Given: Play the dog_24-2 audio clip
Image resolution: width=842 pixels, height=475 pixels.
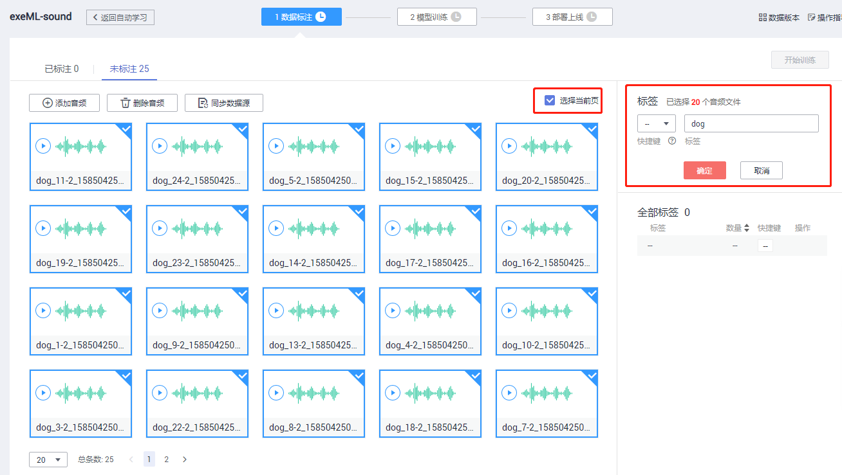Looking at the screenshot, I should point(160,146).
